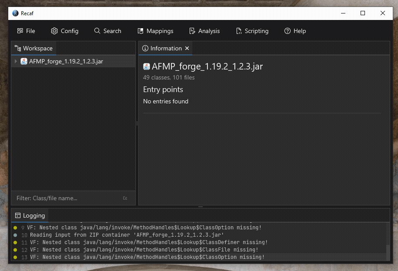Image resolution: width=398 pixels, height=271 pixels.
Task: Click the Config gear icon
Action: click(x=54, y=31)
